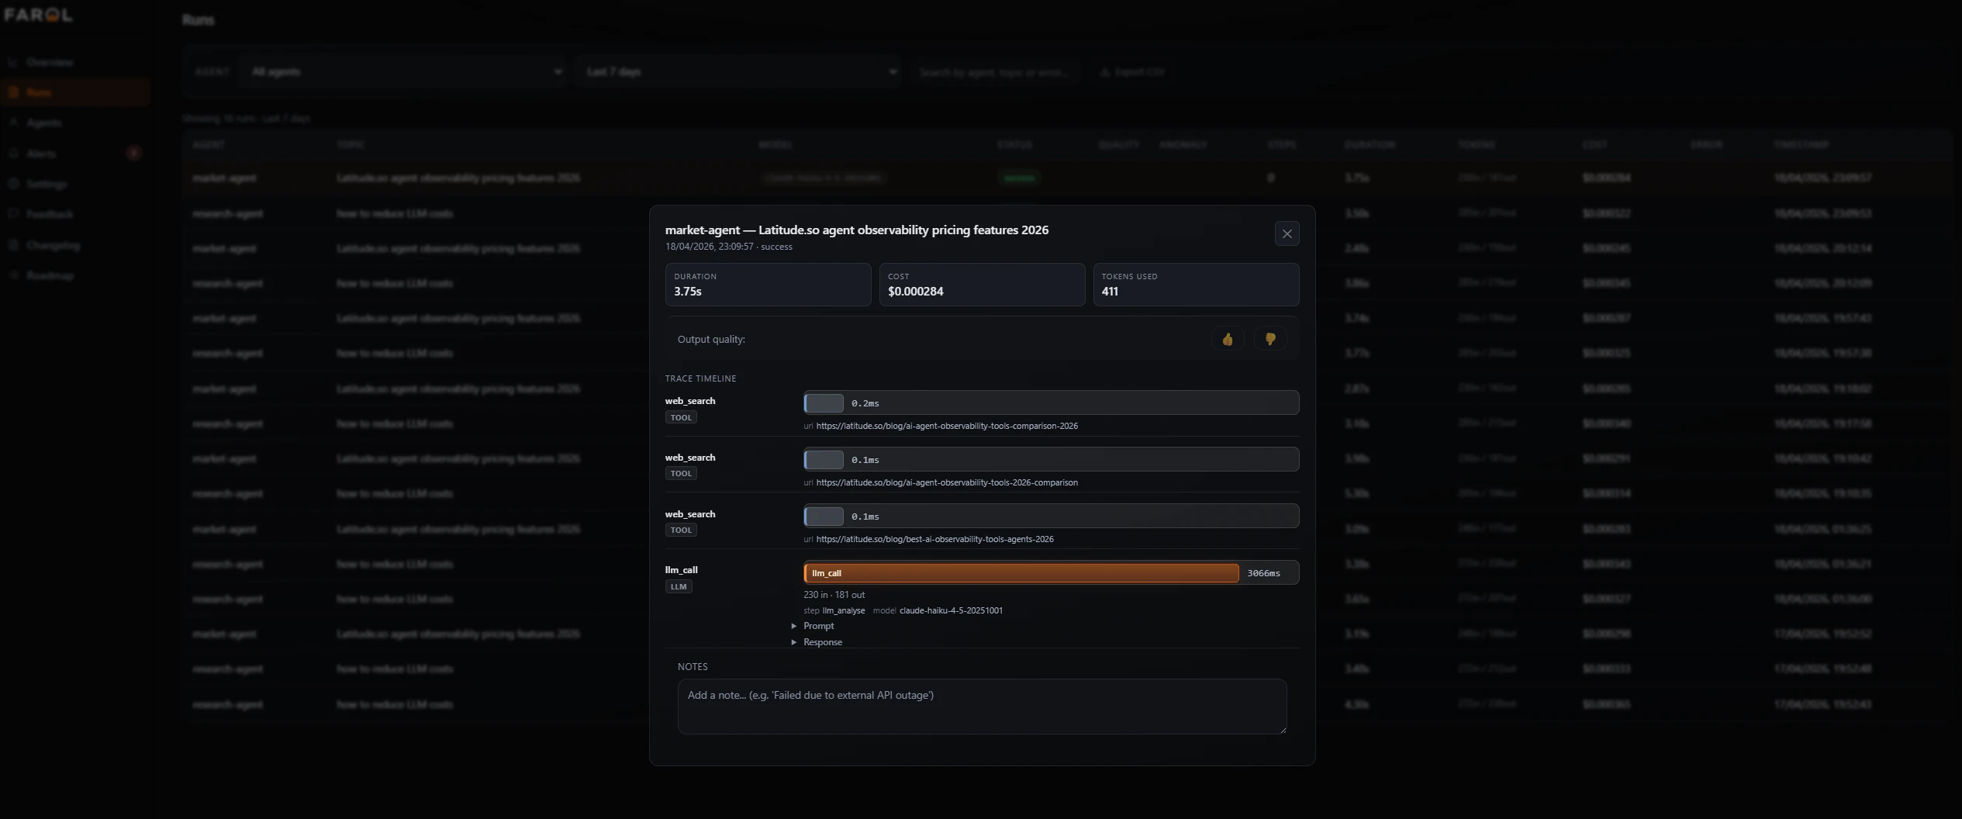This screenshot has width=1962, height=819.
Task: Open the Feedback page in the sidebar
Action: (75, 214)
